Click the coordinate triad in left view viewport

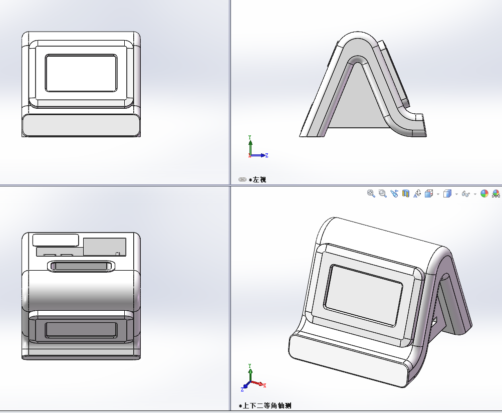point(258,147)
